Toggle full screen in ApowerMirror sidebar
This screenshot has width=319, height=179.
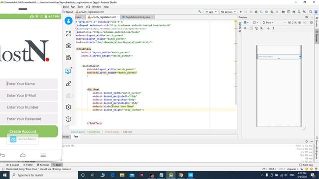tap(69, 34)
